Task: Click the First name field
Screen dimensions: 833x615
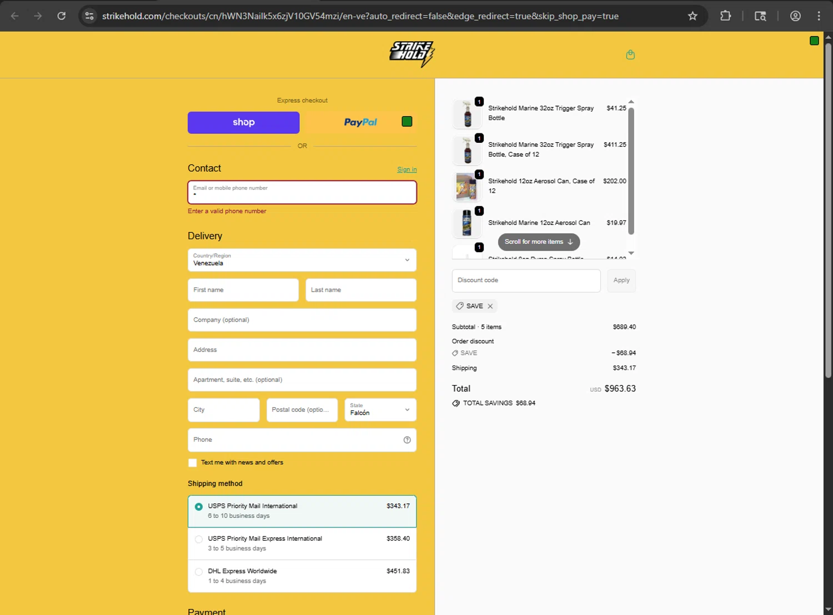Action: (243, 290)
